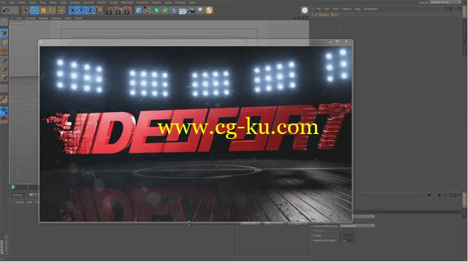The width and height of the screenshot is (468, 263).
Task: Add a Cube primitive object
Action: pyautogui.click(x=139, y=11)
